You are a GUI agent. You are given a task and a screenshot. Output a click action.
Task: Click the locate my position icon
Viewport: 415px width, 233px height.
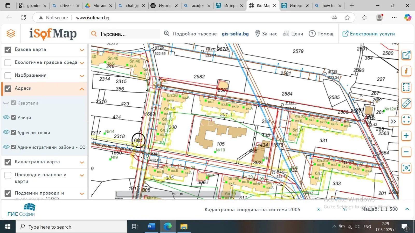pos(406,168)
